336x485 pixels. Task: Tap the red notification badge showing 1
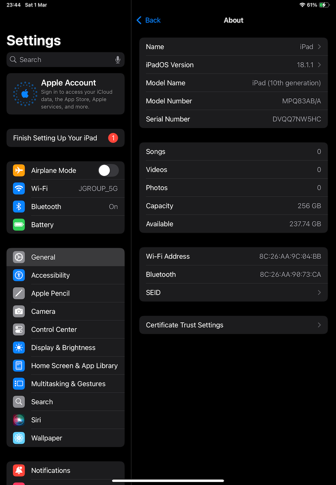pos(113,138)
